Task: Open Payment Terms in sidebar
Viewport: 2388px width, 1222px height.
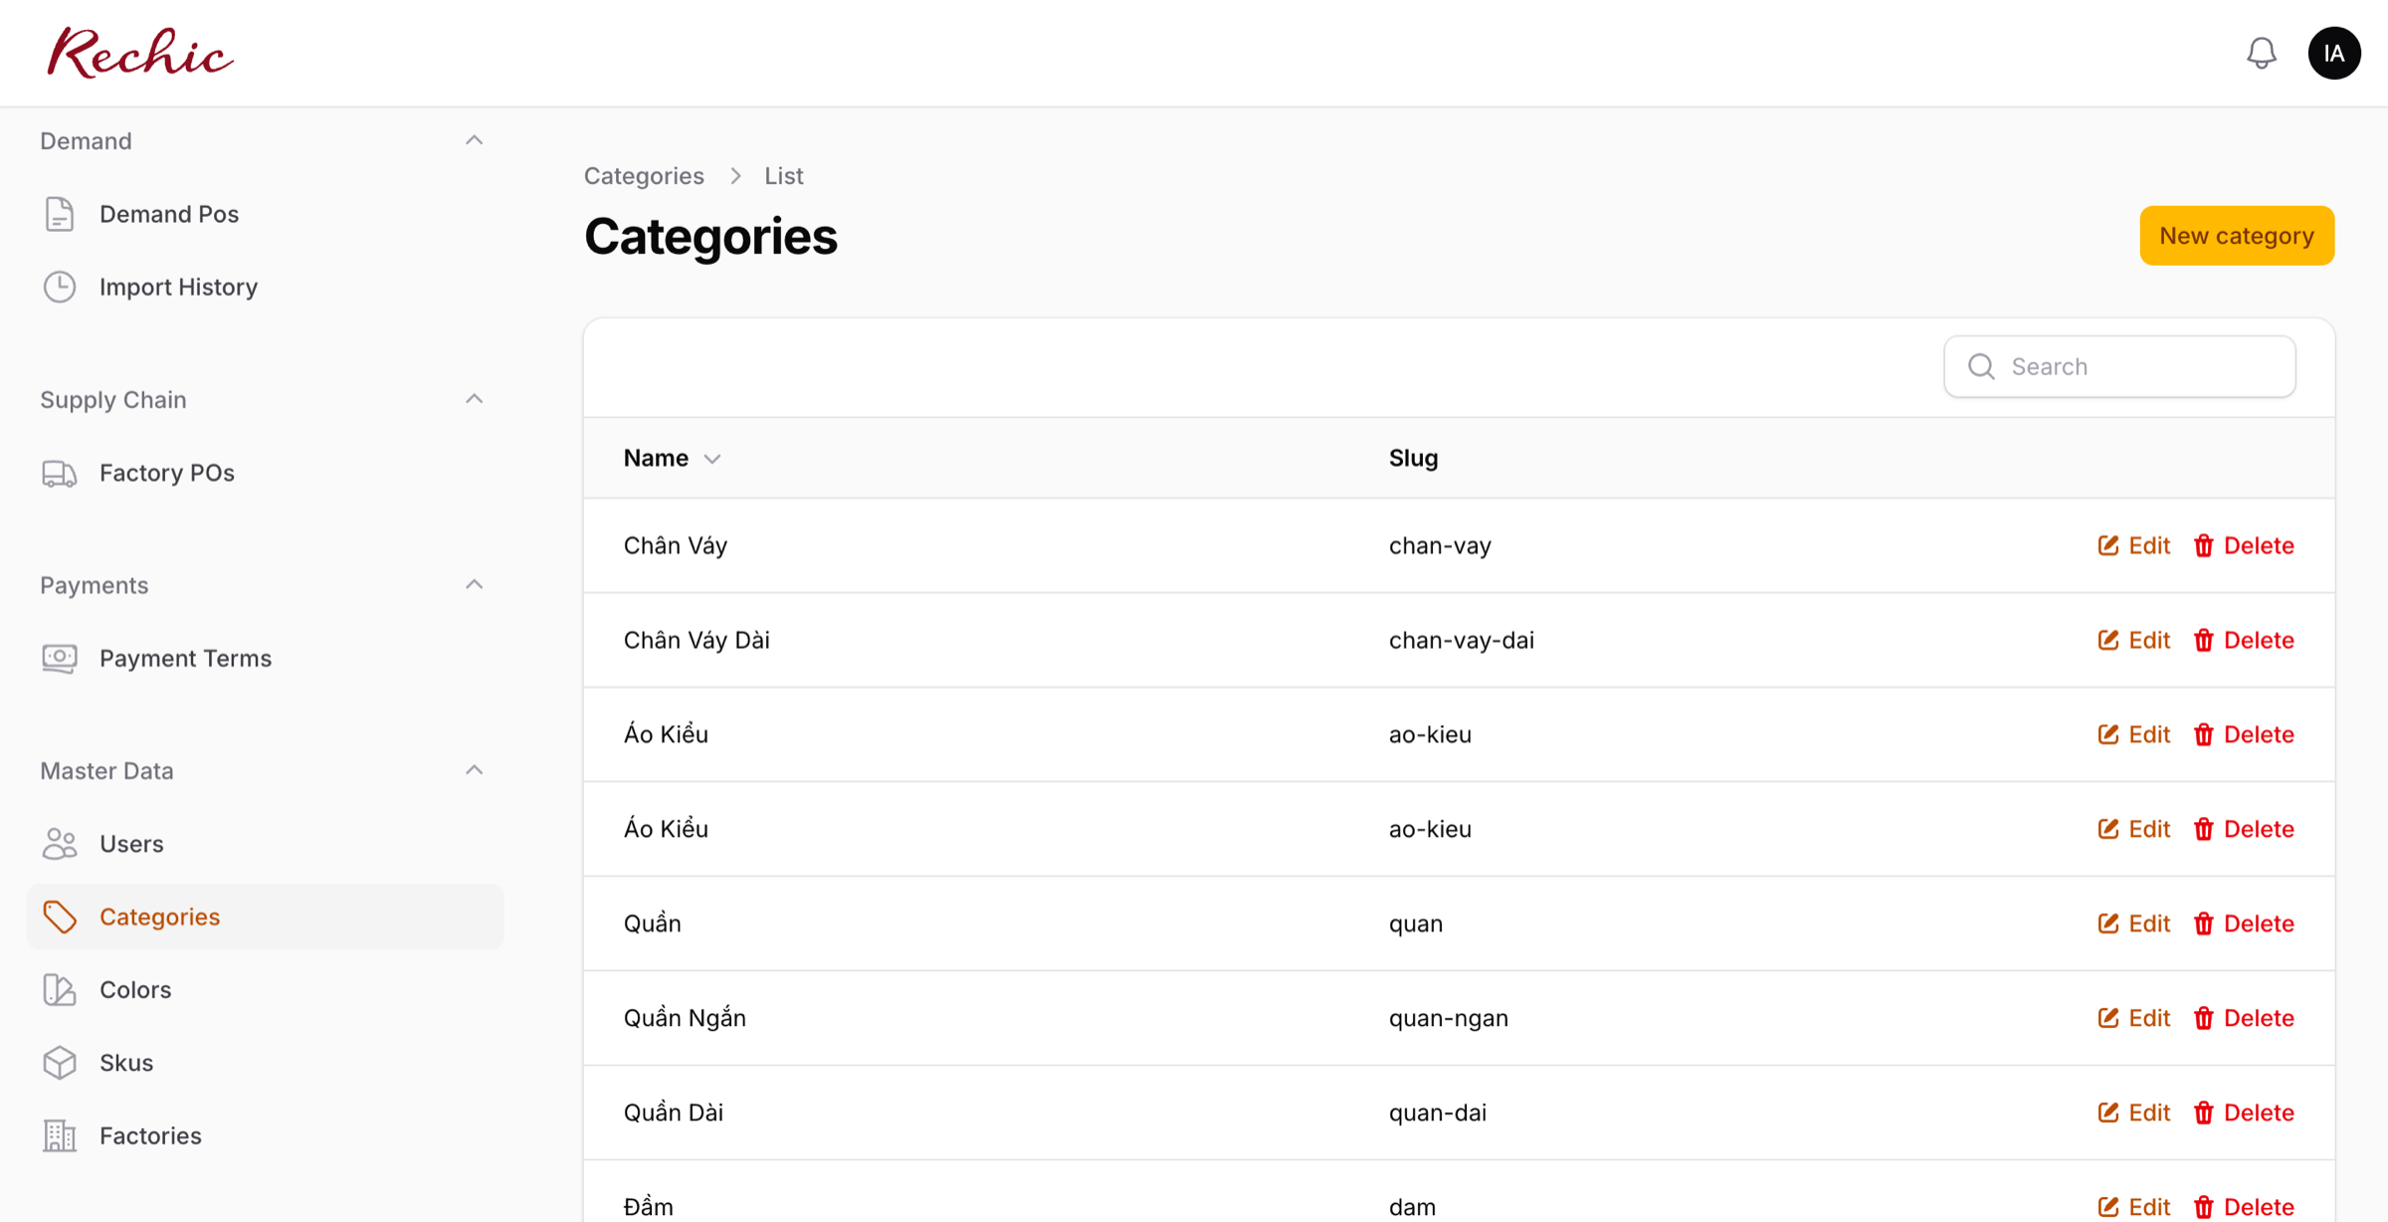Action: pos(266,658)
